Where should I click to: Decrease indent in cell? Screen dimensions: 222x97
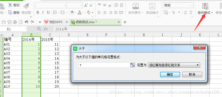pyautogui.click(x=116, y=5)
